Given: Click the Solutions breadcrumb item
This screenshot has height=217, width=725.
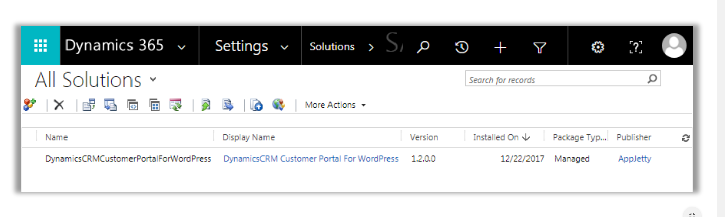Looking at the screenshot, I should (x=332, y=47).
